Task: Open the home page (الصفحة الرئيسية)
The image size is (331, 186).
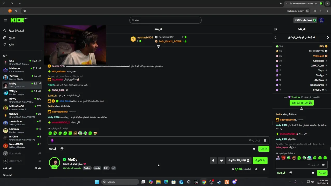Action: 14,31
